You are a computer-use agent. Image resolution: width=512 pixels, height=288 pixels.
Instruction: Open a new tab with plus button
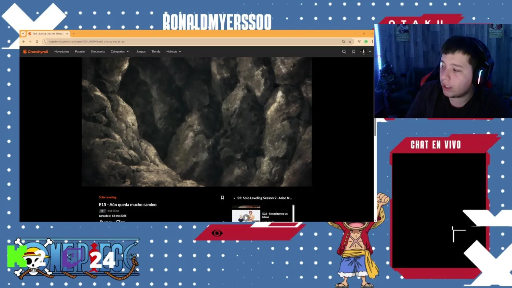(74, 34)
